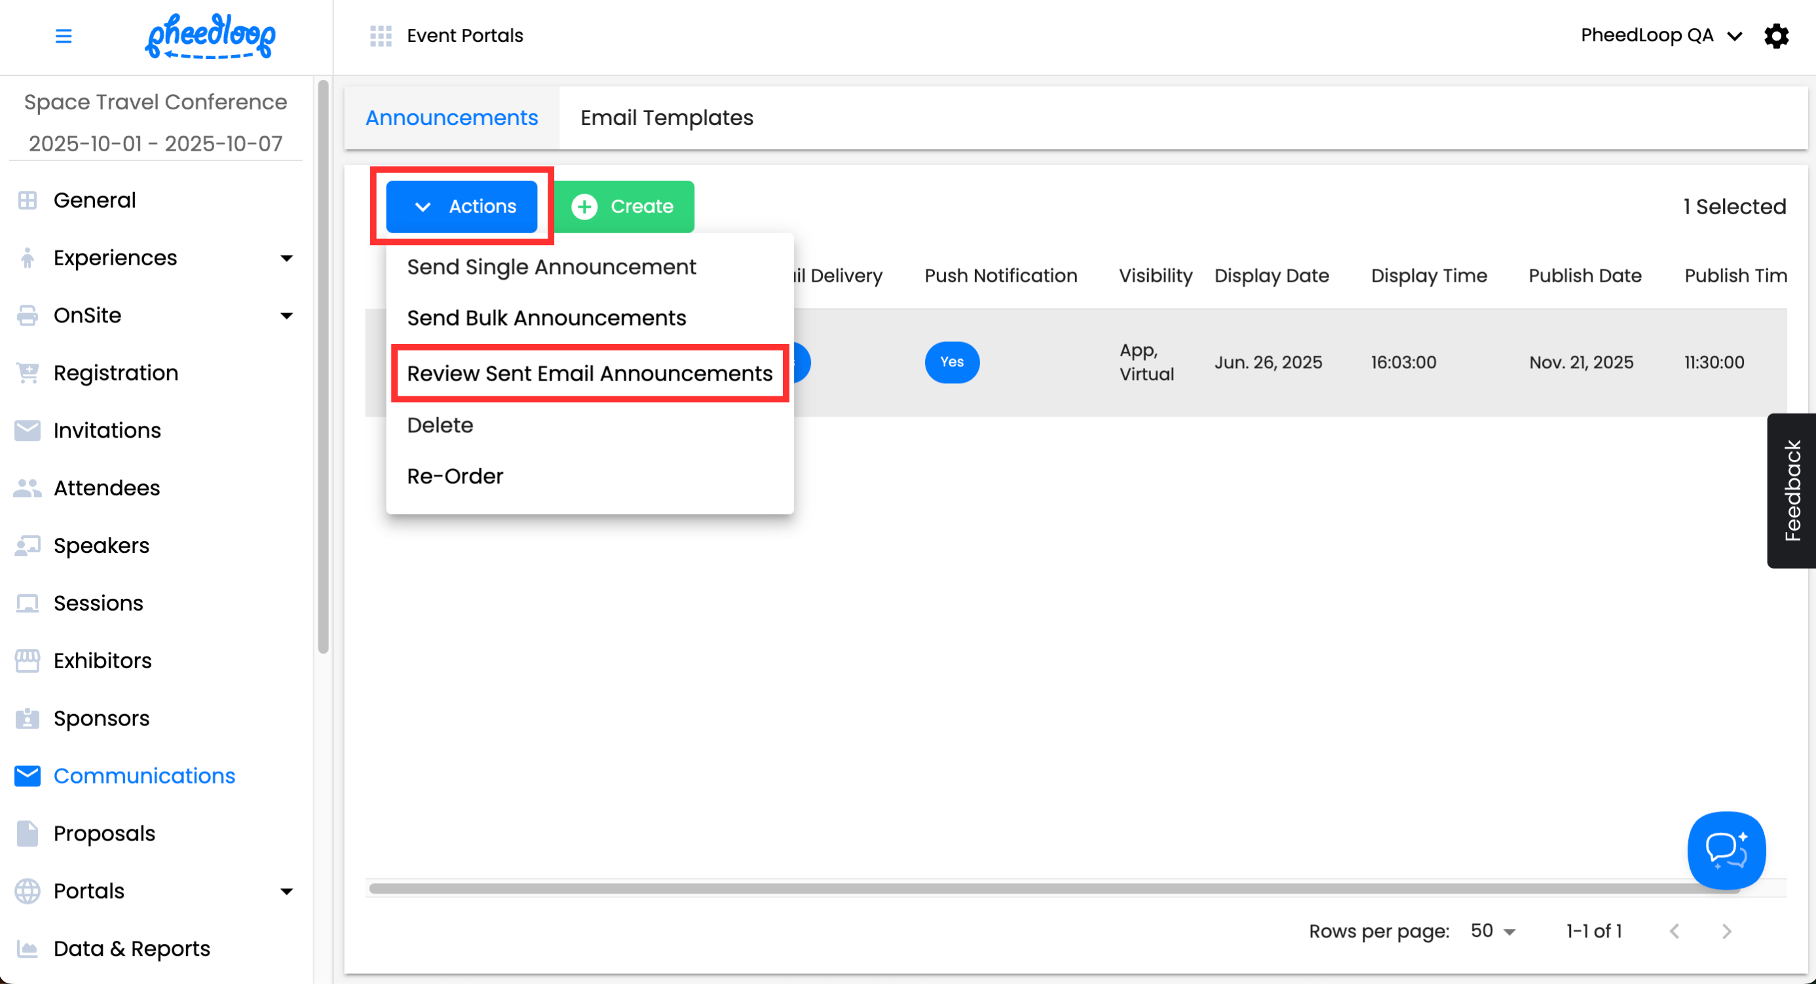Expand the OnSite sidebar section
Screen dimensions: 1816x984
coord(286,316)
